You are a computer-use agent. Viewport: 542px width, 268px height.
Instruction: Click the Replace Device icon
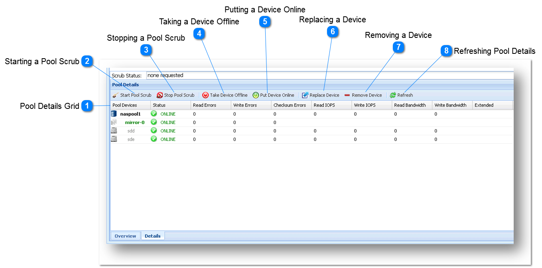coord(305,95)
